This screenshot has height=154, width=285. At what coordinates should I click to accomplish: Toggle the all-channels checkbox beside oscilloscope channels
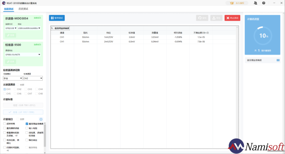[x=18, y=85]
